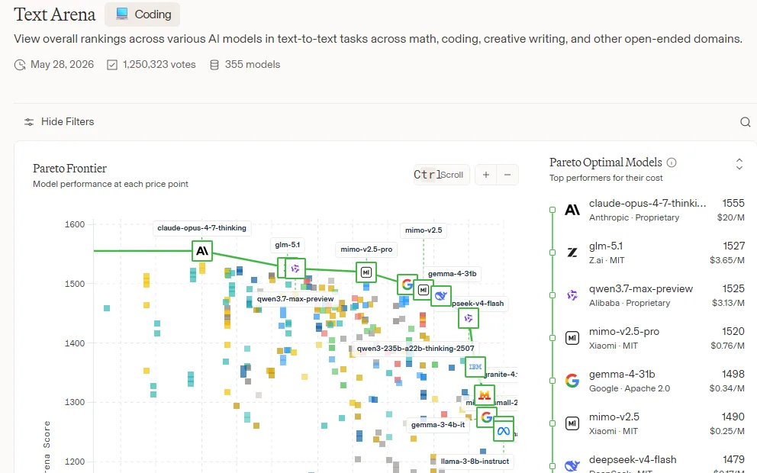Click the Hide Filters button

tap(59, 122)
